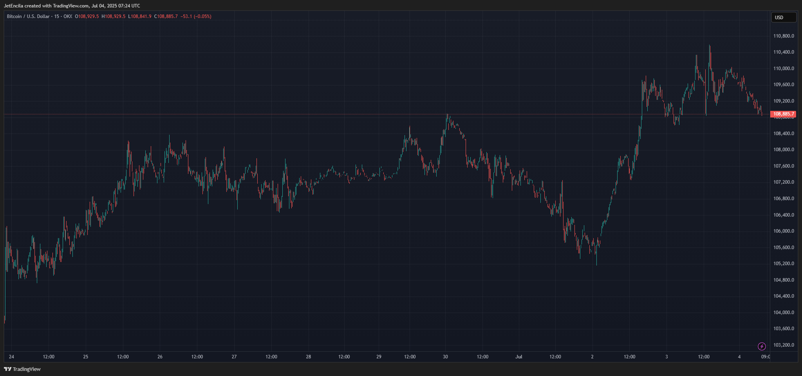Select the Bitcoin / U.S. Dollar symbol title
The image size is (802, 376).
(28, 16)
